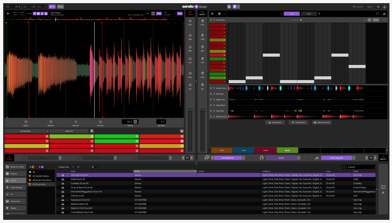Image resolution: width=392 pixels, height=223 pixels.
Task: Click the robot auto-generate icon
Action: tap(384, 14)
